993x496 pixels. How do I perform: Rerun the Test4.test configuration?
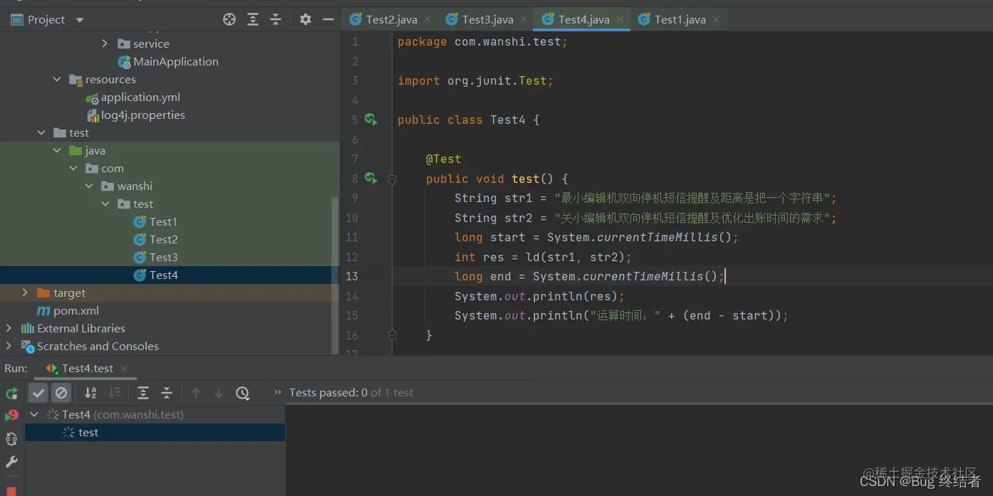pos(11,394)
